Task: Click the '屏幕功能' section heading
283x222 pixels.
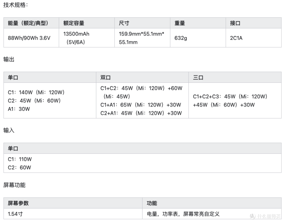Action: click(x=14, y=185)
